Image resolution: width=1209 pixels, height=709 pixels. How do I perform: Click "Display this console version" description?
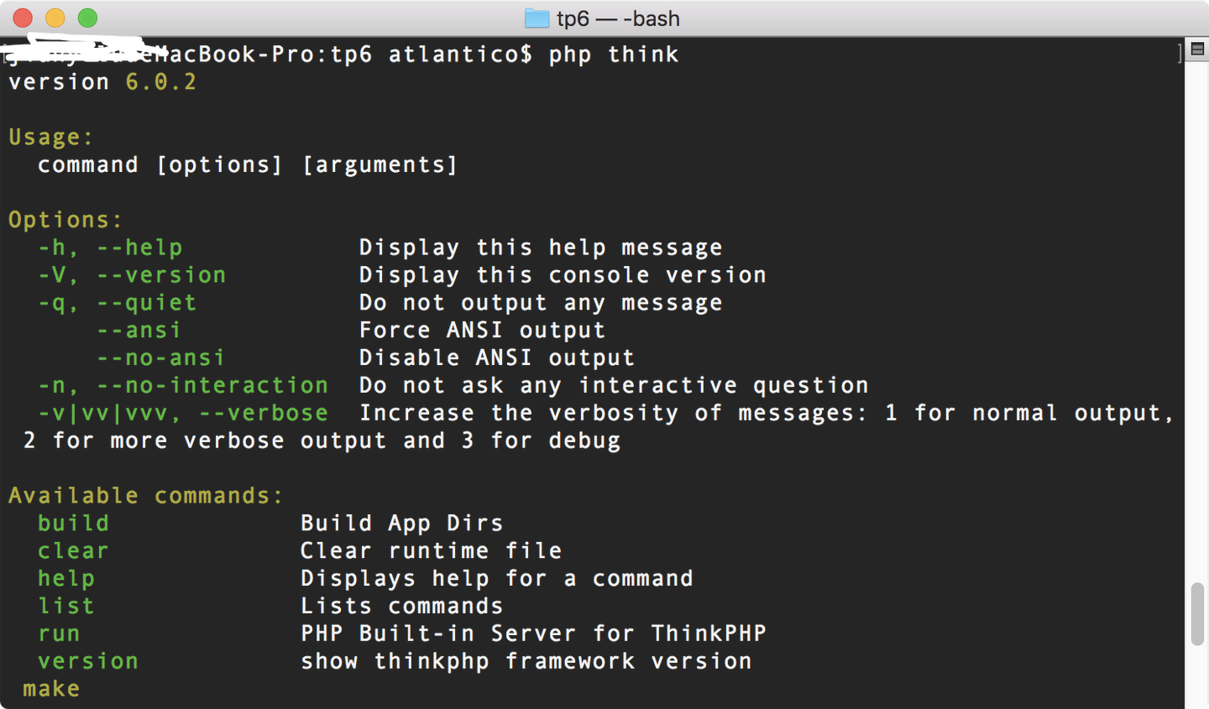563,275
